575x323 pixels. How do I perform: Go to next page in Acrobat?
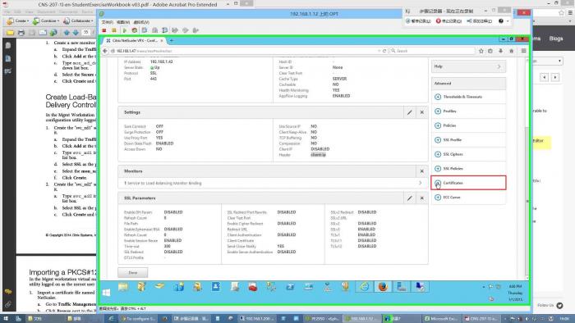pos(76,33)
